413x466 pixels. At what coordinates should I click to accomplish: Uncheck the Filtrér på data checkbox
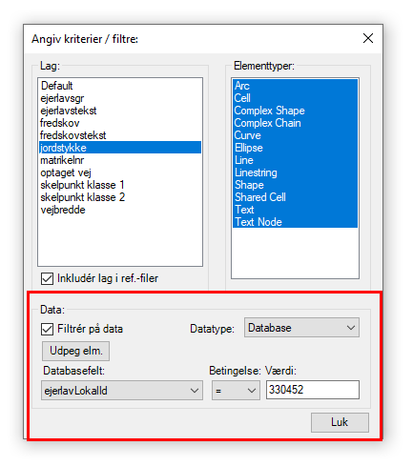click(x=47, y=329)
